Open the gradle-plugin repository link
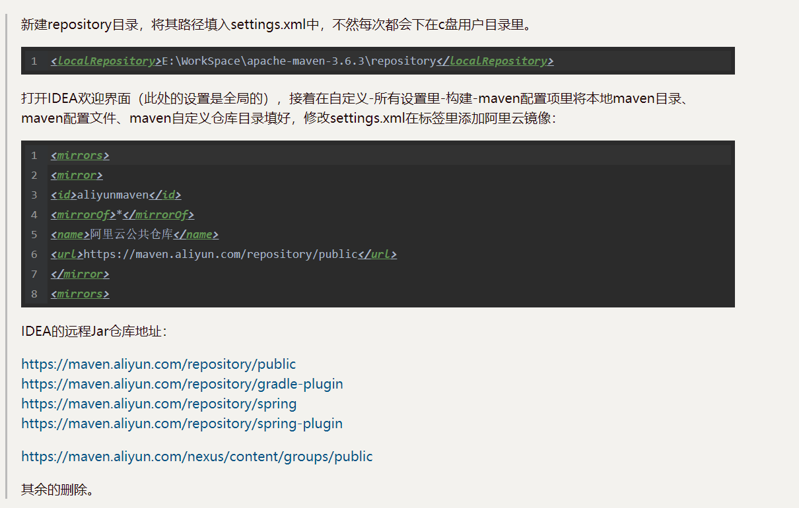Viewport: 799px width, 508px height. point(182,384)
